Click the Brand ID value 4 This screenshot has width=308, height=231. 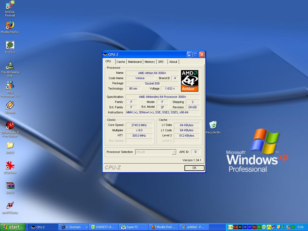[175, 78]
